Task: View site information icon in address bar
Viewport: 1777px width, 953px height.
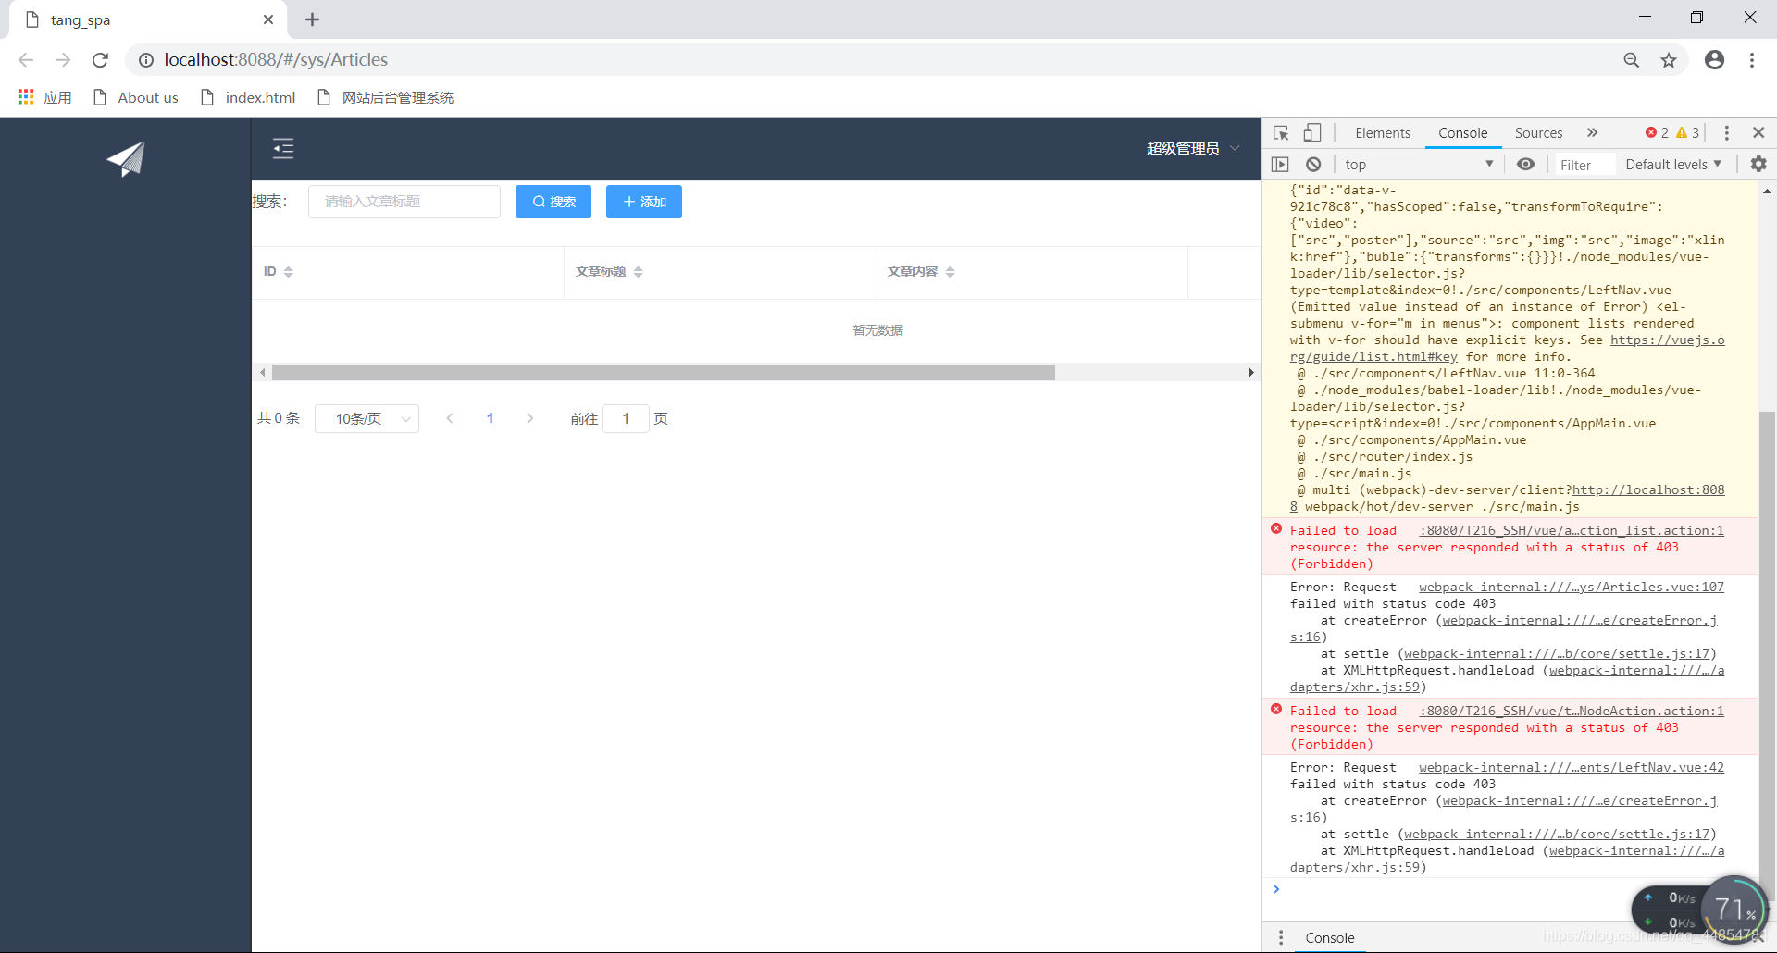Action: coord(146,60)
